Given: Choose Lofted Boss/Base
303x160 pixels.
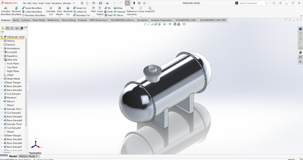Looking at the screenshot, I should click(x=32, y=11).
